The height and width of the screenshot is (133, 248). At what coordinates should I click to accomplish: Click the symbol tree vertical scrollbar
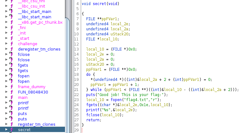point(67,76)
